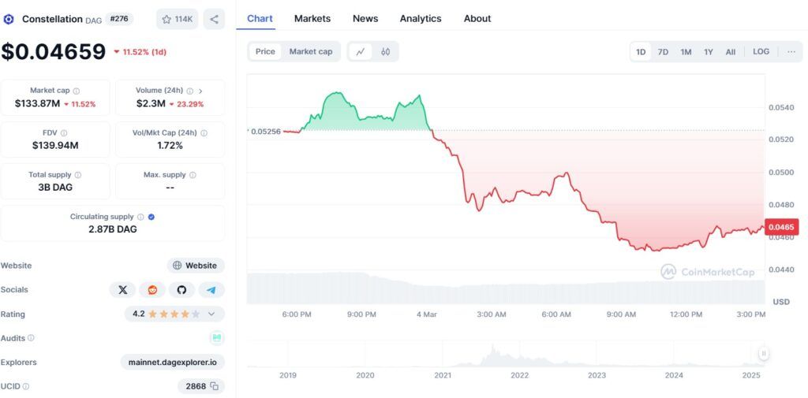Click the 2021 marker on range timeline
The image size is (808, 398).
coord(442,375)
